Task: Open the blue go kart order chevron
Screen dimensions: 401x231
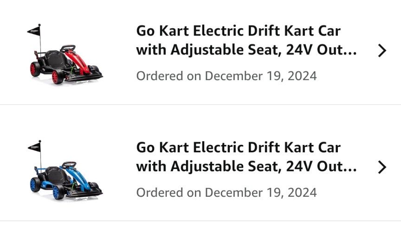Action: 382,167
